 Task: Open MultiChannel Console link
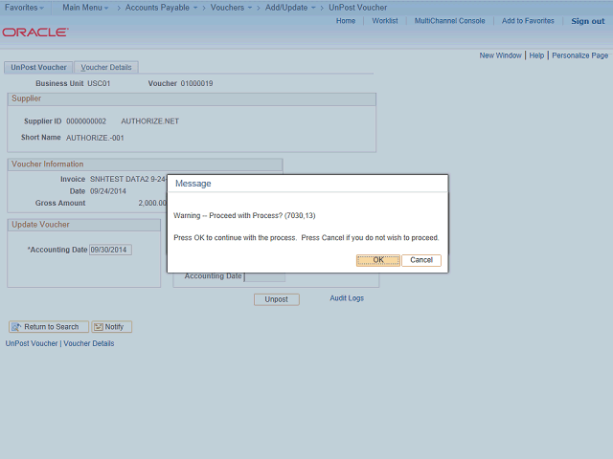pyautogui.click(x=449, y=21)
